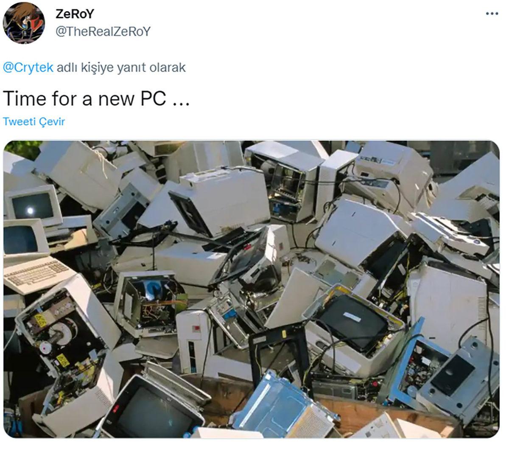Click the black CRT screen at the photo's bottom
509x449 pixels.
click(x=155, y=408)
